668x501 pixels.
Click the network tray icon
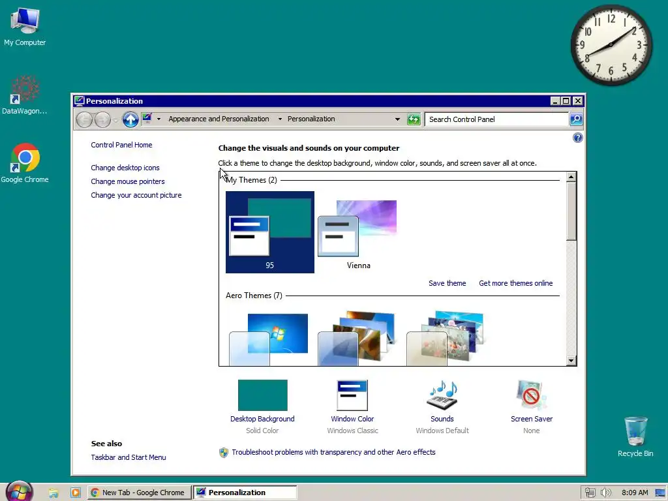click(590, 493)
